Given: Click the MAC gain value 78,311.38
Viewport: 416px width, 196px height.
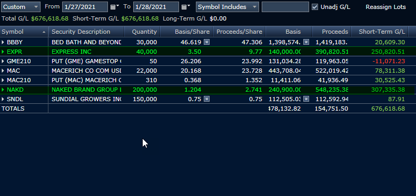Looking at the screenshot, I should point(391,71).
